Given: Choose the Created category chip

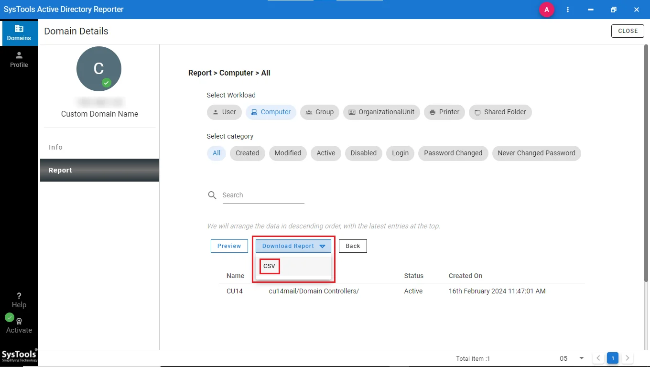Looking at the screenshot, I should [248, 153].
